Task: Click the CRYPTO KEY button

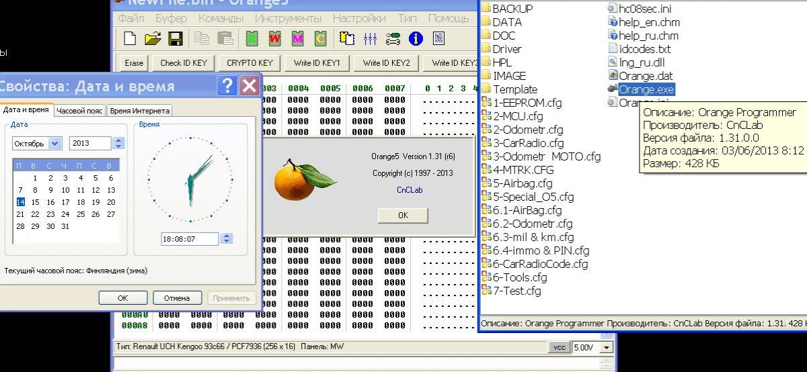Action: [249, 63]
